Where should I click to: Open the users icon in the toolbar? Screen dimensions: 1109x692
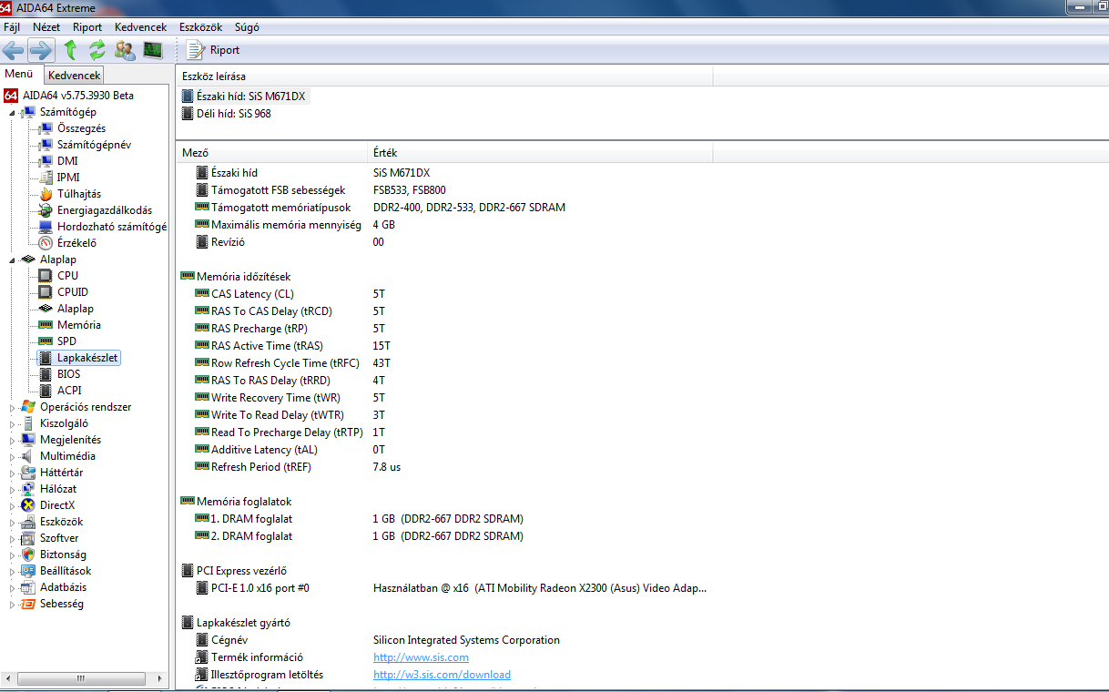pyautogui.click(x=125, y=50)
